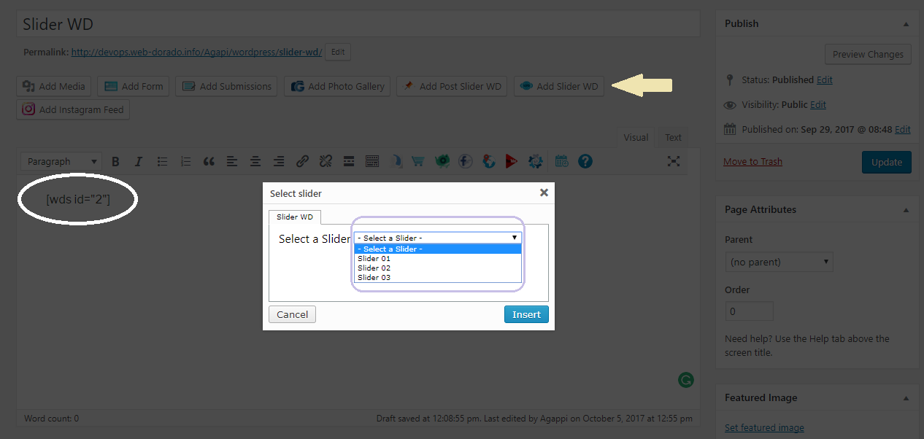Screen dimensions: 924x439
Task: Click Move to Trash link
Action: pos(752,162)
